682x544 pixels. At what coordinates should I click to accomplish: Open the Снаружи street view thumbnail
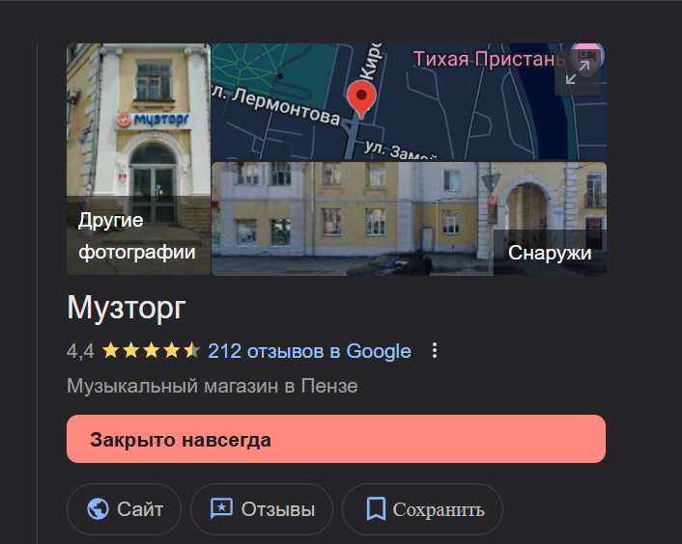(409, 219)
